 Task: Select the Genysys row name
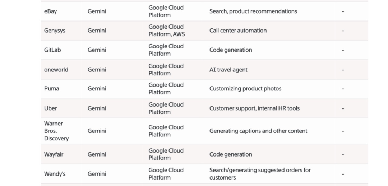point(55,31)
